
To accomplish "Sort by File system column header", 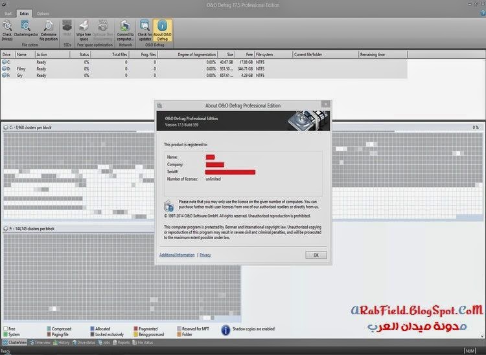I will point(273,55).
